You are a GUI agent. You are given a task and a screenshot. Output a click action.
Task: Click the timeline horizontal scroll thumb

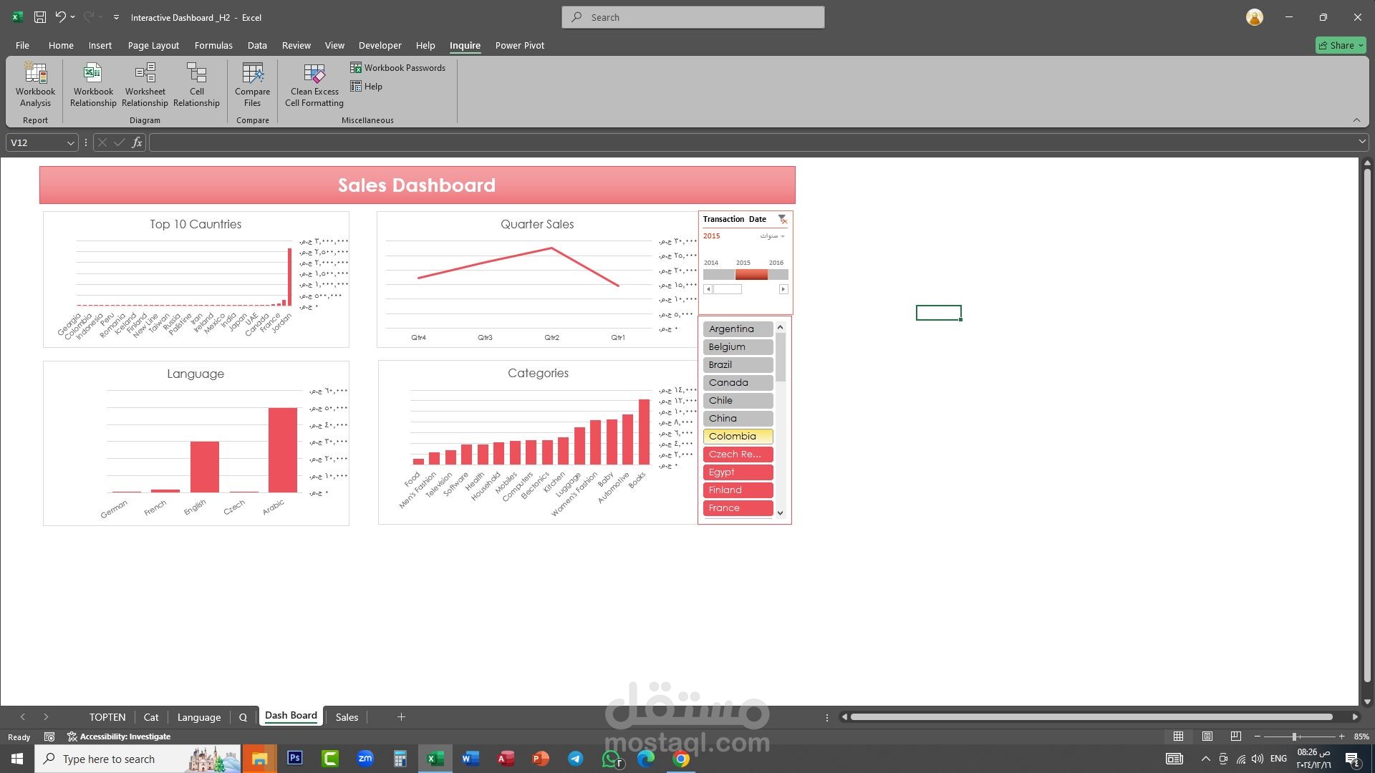[x=728, y=289]
